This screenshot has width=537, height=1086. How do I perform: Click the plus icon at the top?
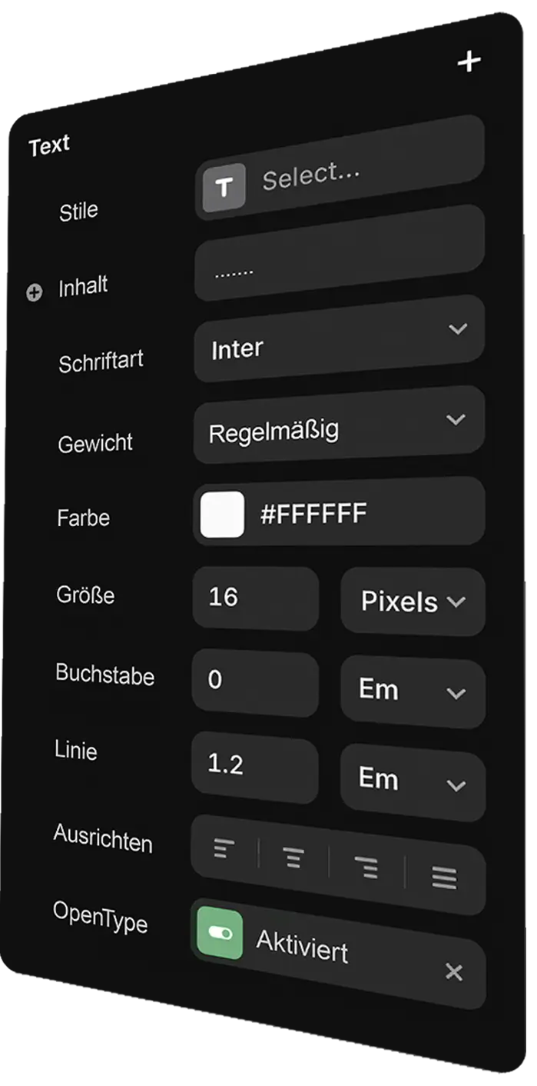click(x=469, y=62)
